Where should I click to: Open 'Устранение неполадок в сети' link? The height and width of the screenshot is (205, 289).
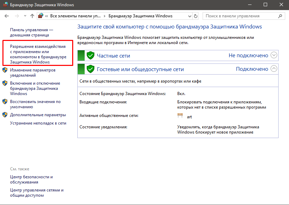click(38, 123)
